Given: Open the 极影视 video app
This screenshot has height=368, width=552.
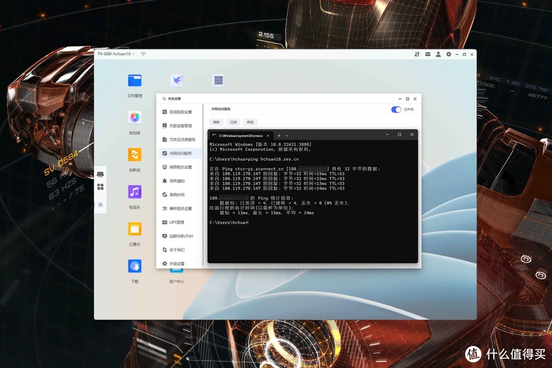Looking at the screenshot, I should click(134, 155).
